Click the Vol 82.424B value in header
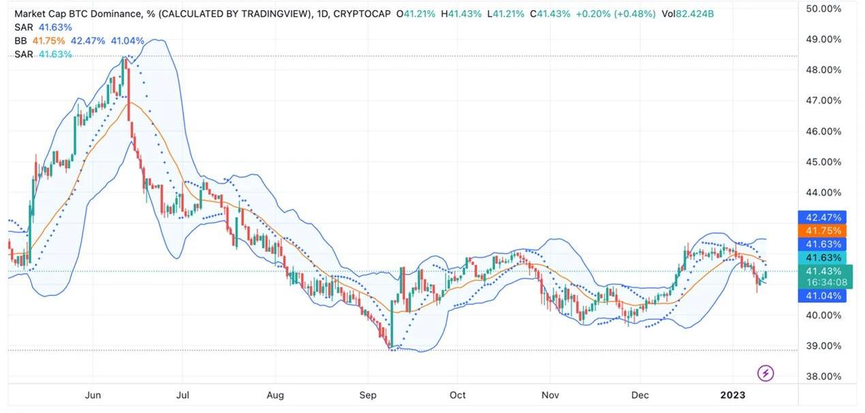The image size is (865, 413). click(688, 14)
